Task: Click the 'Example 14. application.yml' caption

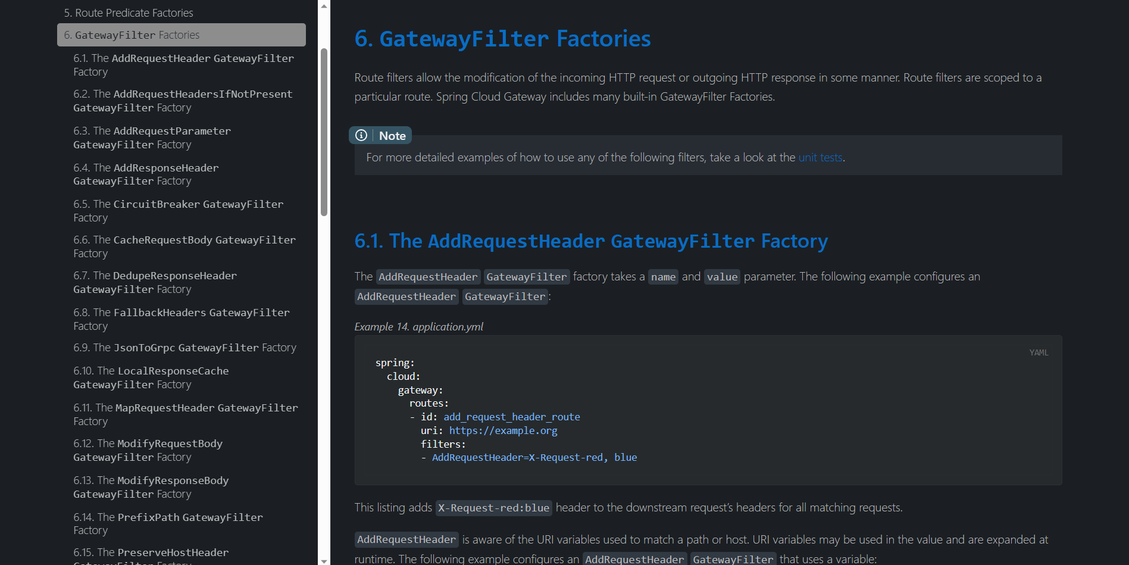Action: pyautogui.click(x=419, y=327)
